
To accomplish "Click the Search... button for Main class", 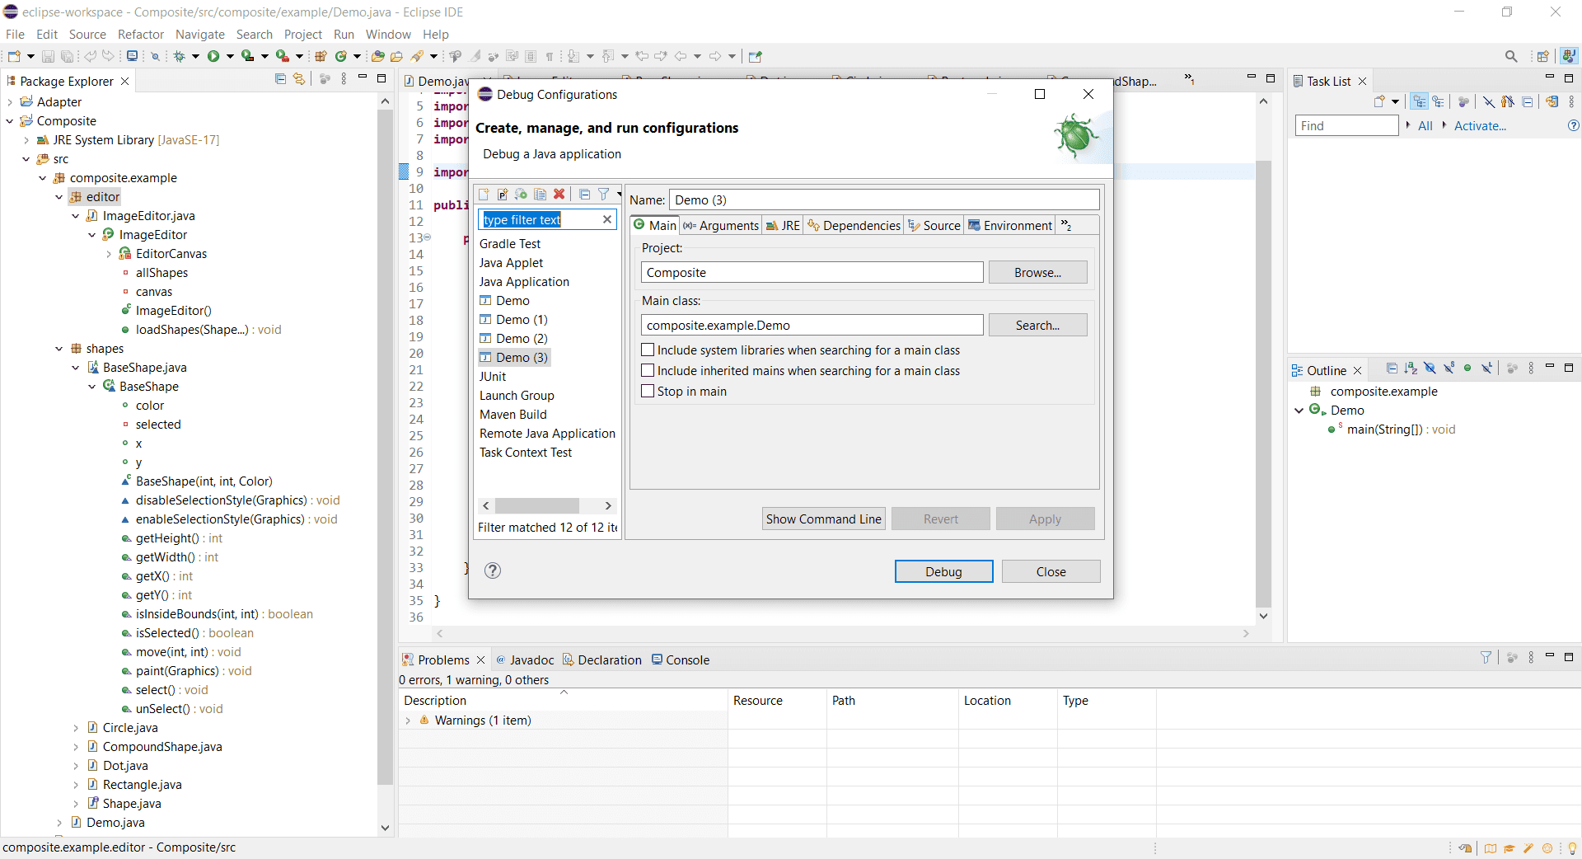I will [1037, 325].
